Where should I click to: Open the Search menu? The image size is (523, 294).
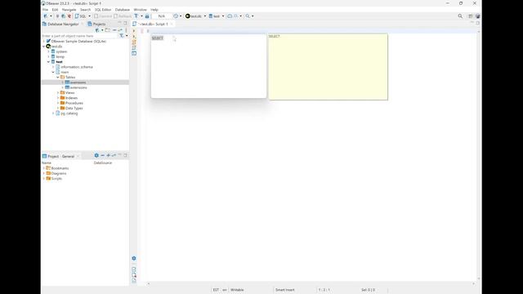click(x=85, y=10)
